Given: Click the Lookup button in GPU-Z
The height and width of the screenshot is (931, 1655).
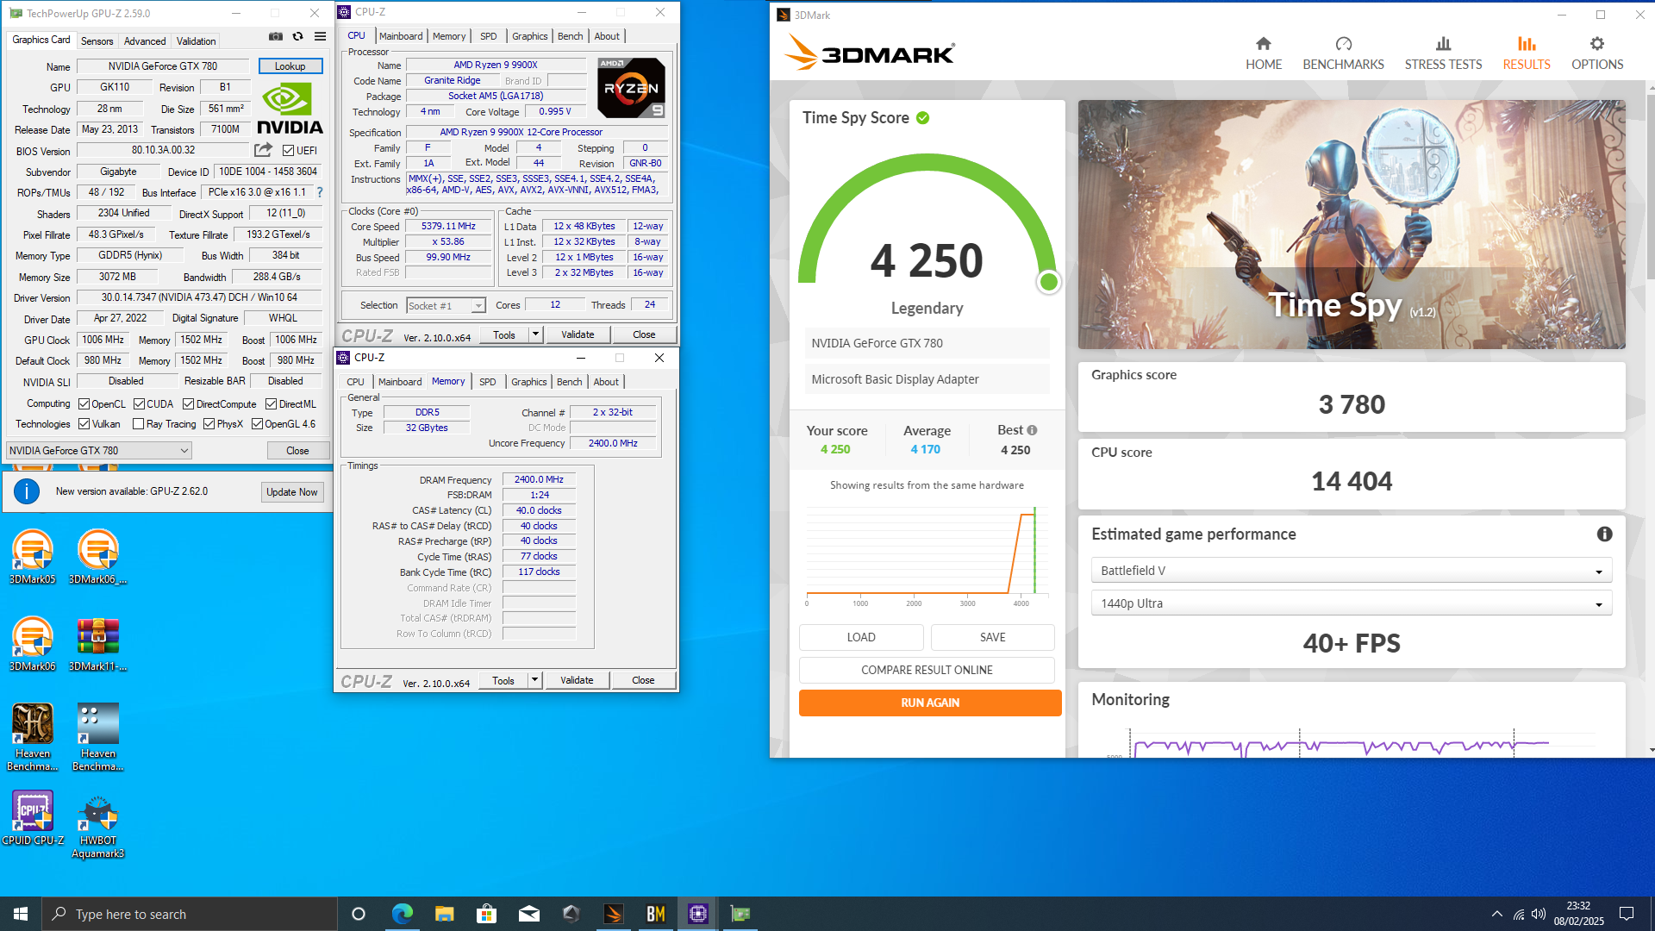Looking at the screenshot, I should [290, 66].
